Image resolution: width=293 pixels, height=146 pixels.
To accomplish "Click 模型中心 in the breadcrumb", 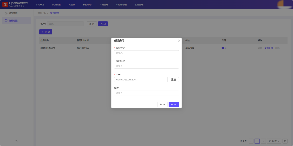I will click(x=42, y=13).
